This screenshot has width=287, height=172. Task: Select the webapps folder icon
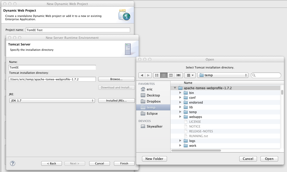click(186, 117)
